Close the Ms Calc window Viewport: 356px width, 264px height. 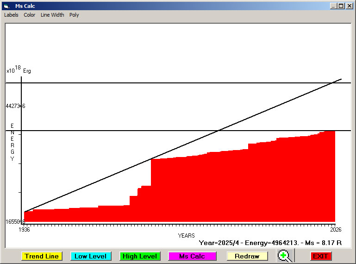pyautogui.click(x=350, y=6)
